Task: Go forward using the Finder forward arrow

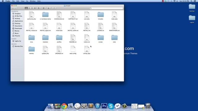Action: (15, 8)
